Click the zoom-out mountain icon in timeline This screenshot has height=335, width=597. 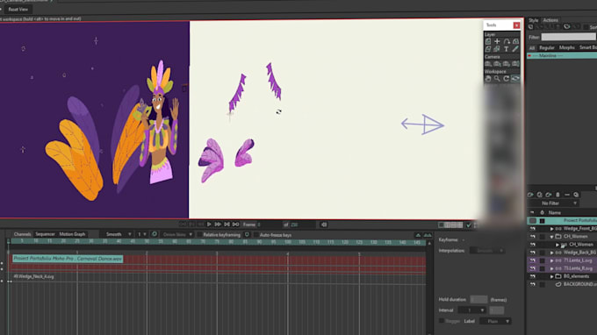(x=418, y=235)
